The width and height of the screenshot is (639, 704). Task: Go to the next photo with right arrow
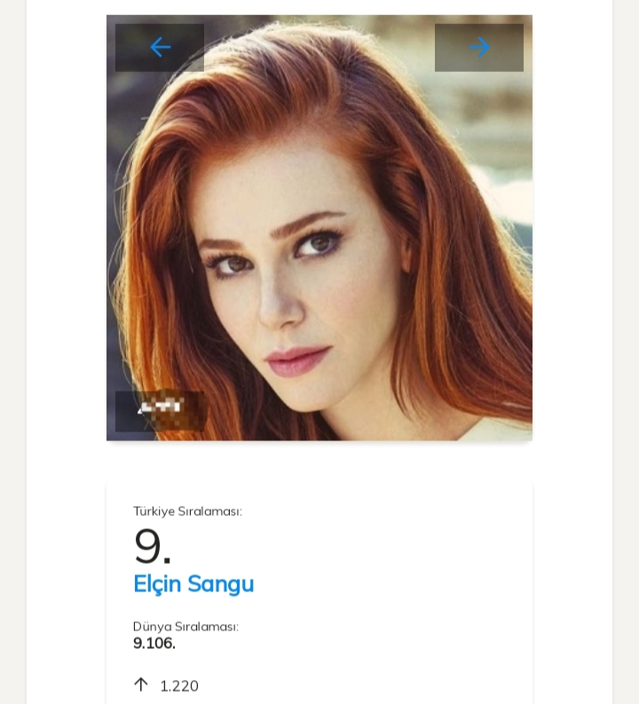tap(479, 47)
